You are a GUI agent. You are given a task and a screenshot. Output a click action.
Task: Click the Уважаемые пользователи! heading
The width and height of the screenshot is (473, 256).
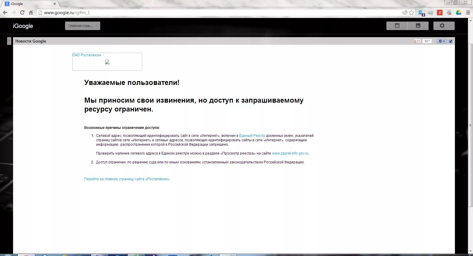(132, 83)
